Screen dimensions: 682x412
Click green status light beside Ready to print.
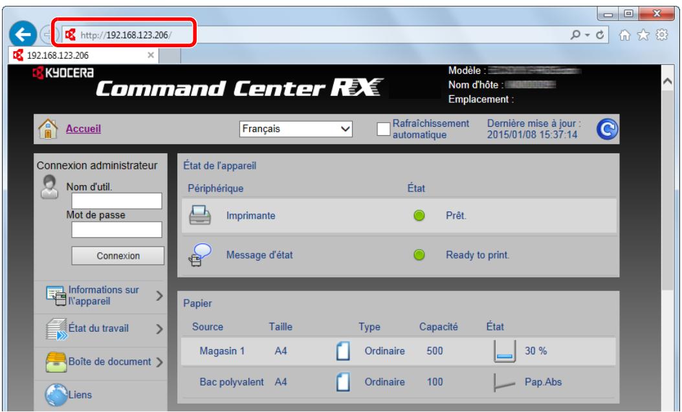tap(419, 255)
